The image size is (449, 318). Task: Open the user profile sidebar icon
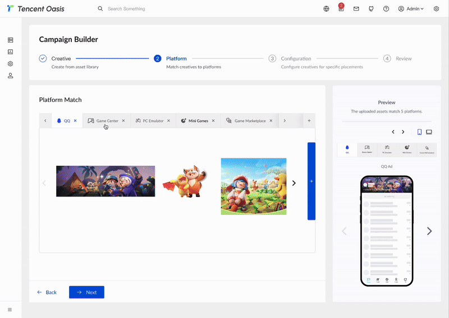(10, 76)
